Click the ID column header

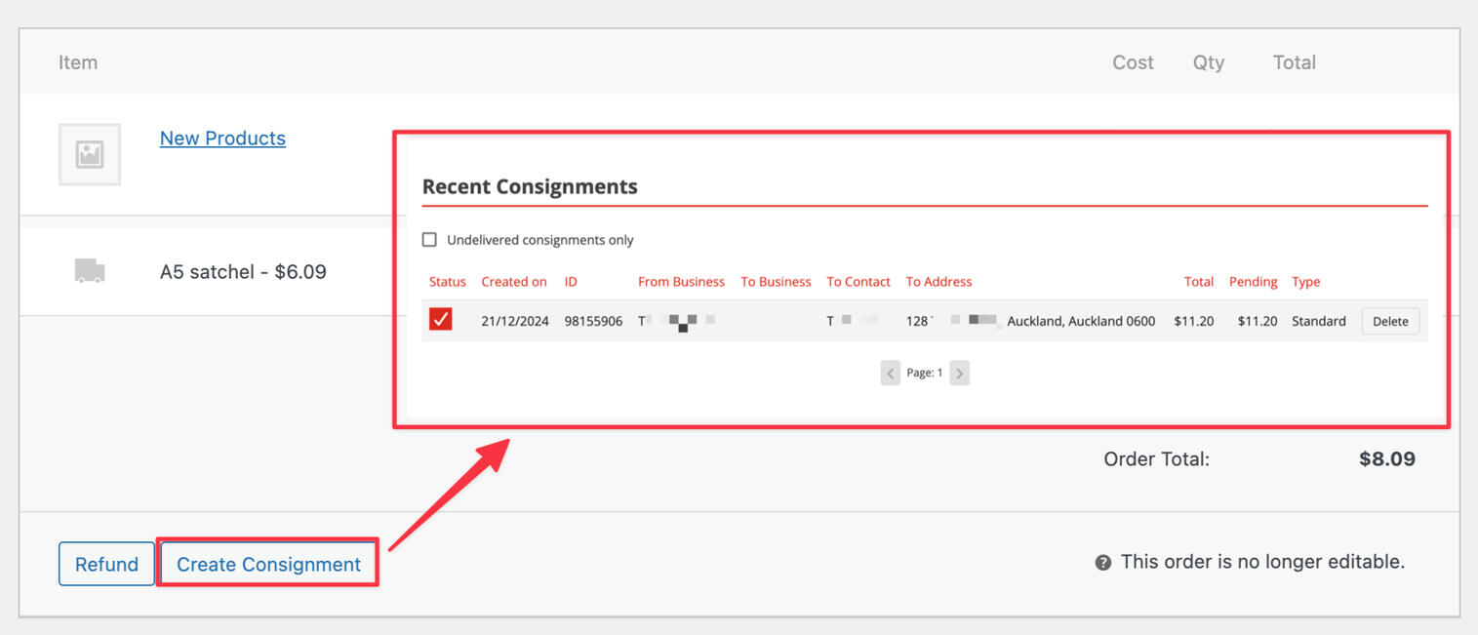coord(571,282)
